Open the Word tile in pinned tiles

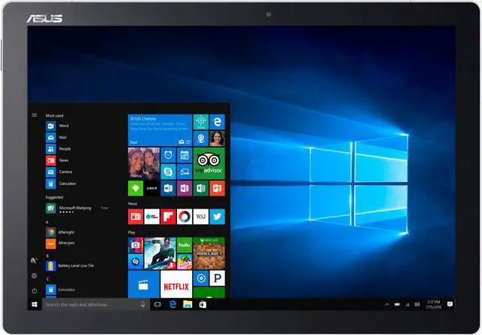pyautogui.click(x=168, y=188)
